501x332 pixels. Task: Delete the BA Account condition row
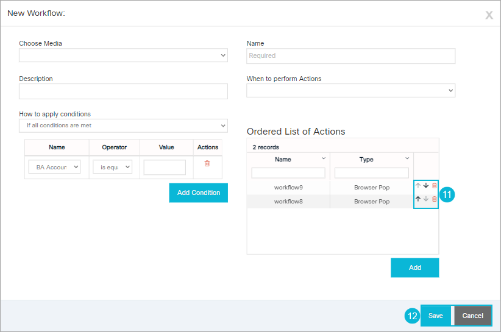pos(207,164)
